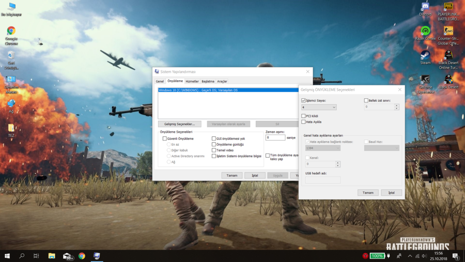Open Steam desktop shortcut
Screen dimensions: 465x262
[x=425, y=57]
